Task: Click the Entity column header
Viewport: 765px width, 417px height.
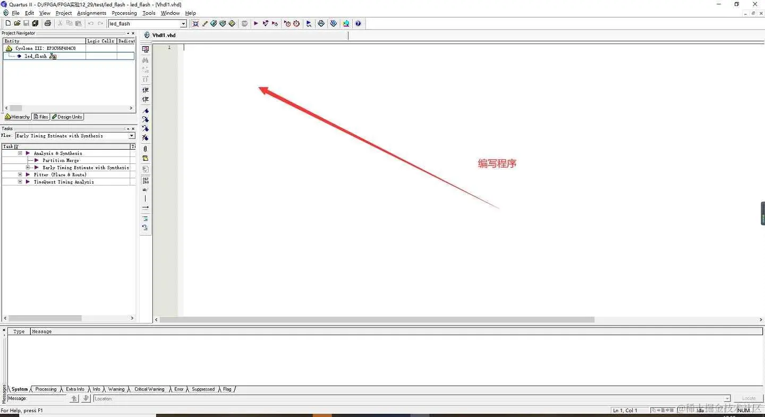Action: click(44, 41)
